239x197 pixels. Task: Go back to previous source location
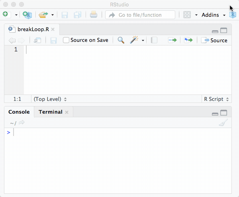pos(12,40)
